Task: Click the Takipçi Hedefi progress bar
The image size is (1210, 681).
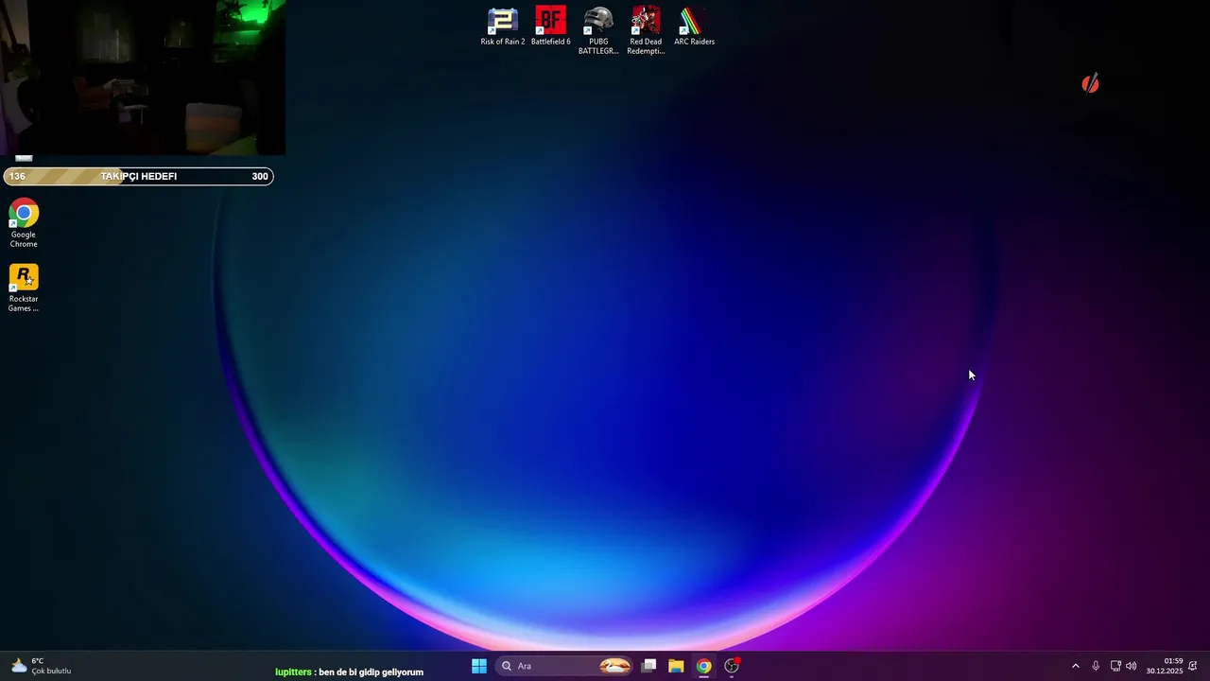Action: tap(138, 176)
